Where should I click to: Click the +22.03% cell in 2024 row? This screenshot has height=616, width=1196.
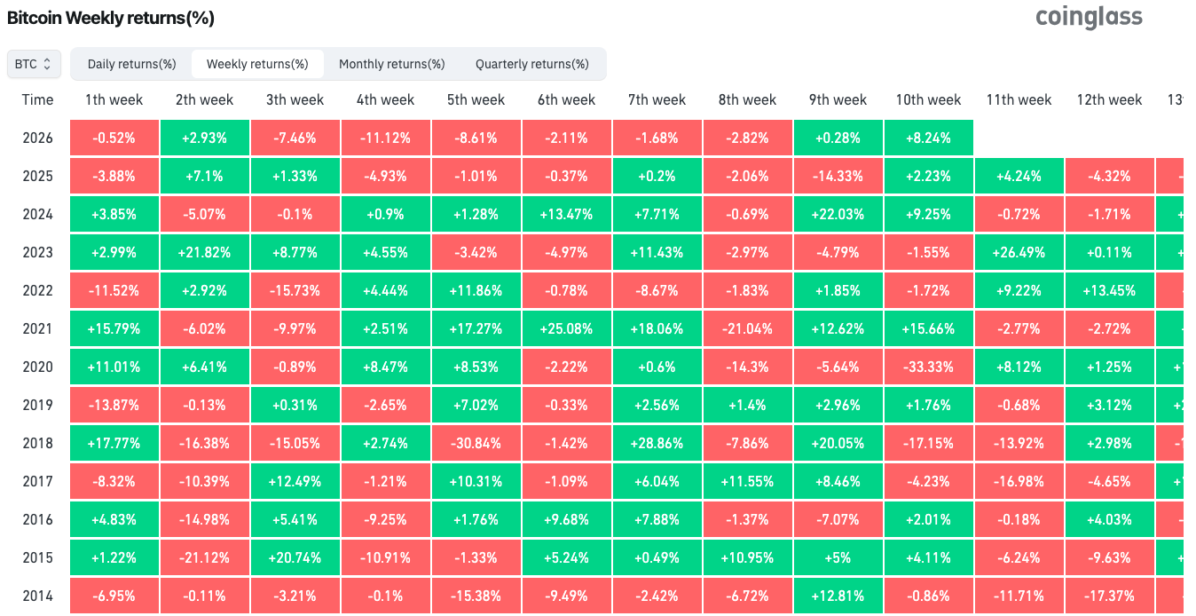838,214
